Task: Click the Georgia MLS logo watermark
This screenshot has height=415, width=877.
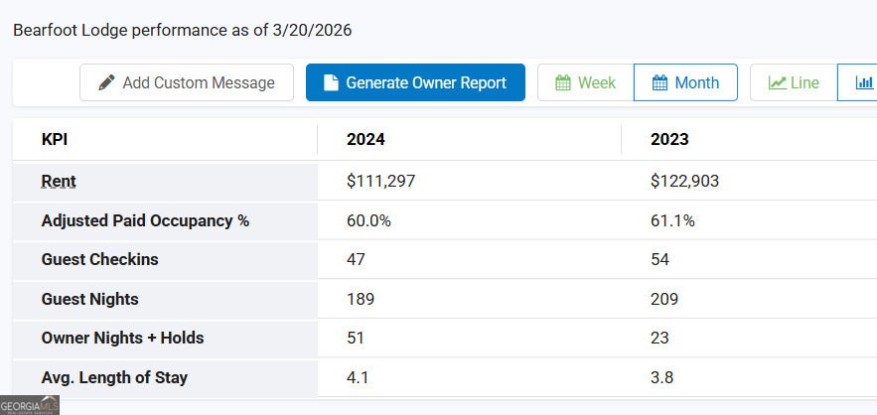Action: click(x=30, y=405)
